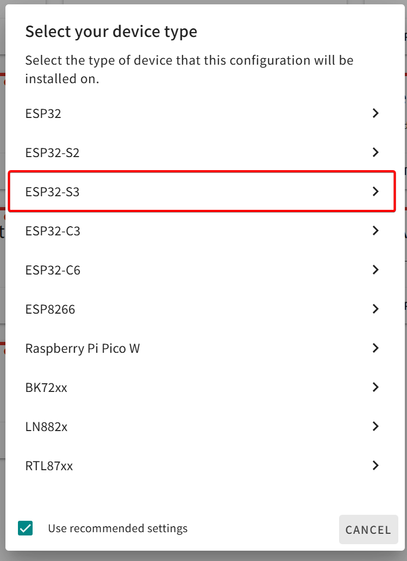The height and width of the screenshot is (561, 407).
Task: Click the Use recommended settings label
Action: point(117,528)
